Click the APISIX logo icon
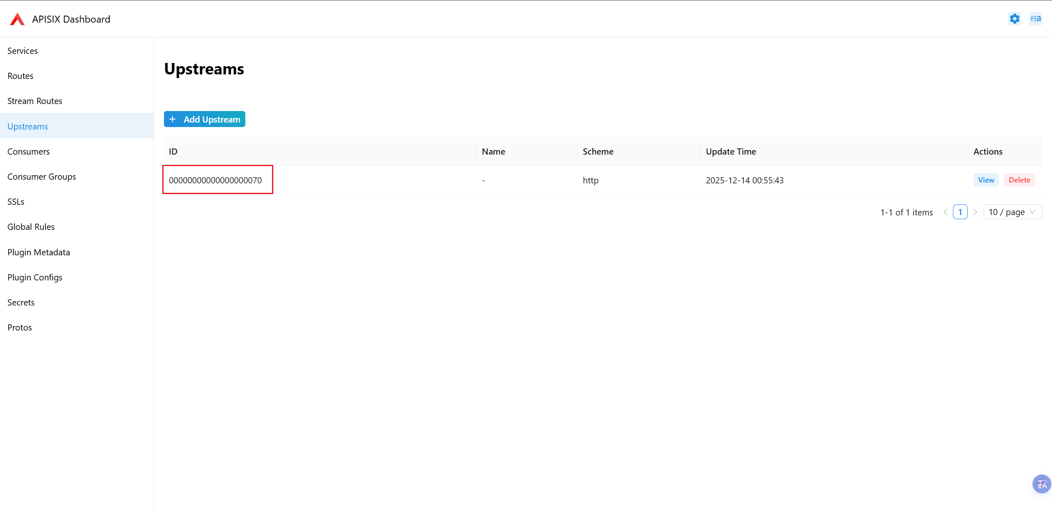Image resolution: width=1052 pixels, height=509 pixels. pos(17,19)
